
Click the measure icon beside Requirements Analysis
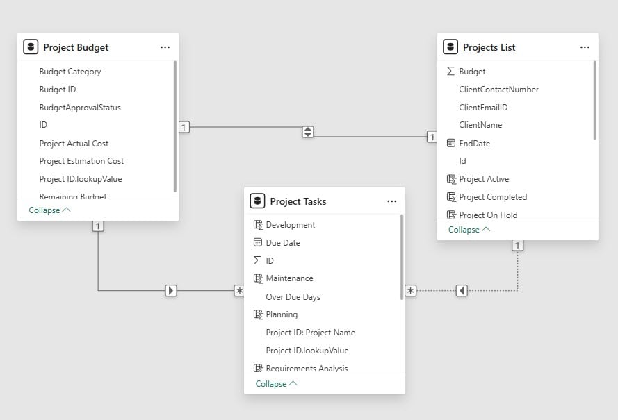(x=258, y=368)
